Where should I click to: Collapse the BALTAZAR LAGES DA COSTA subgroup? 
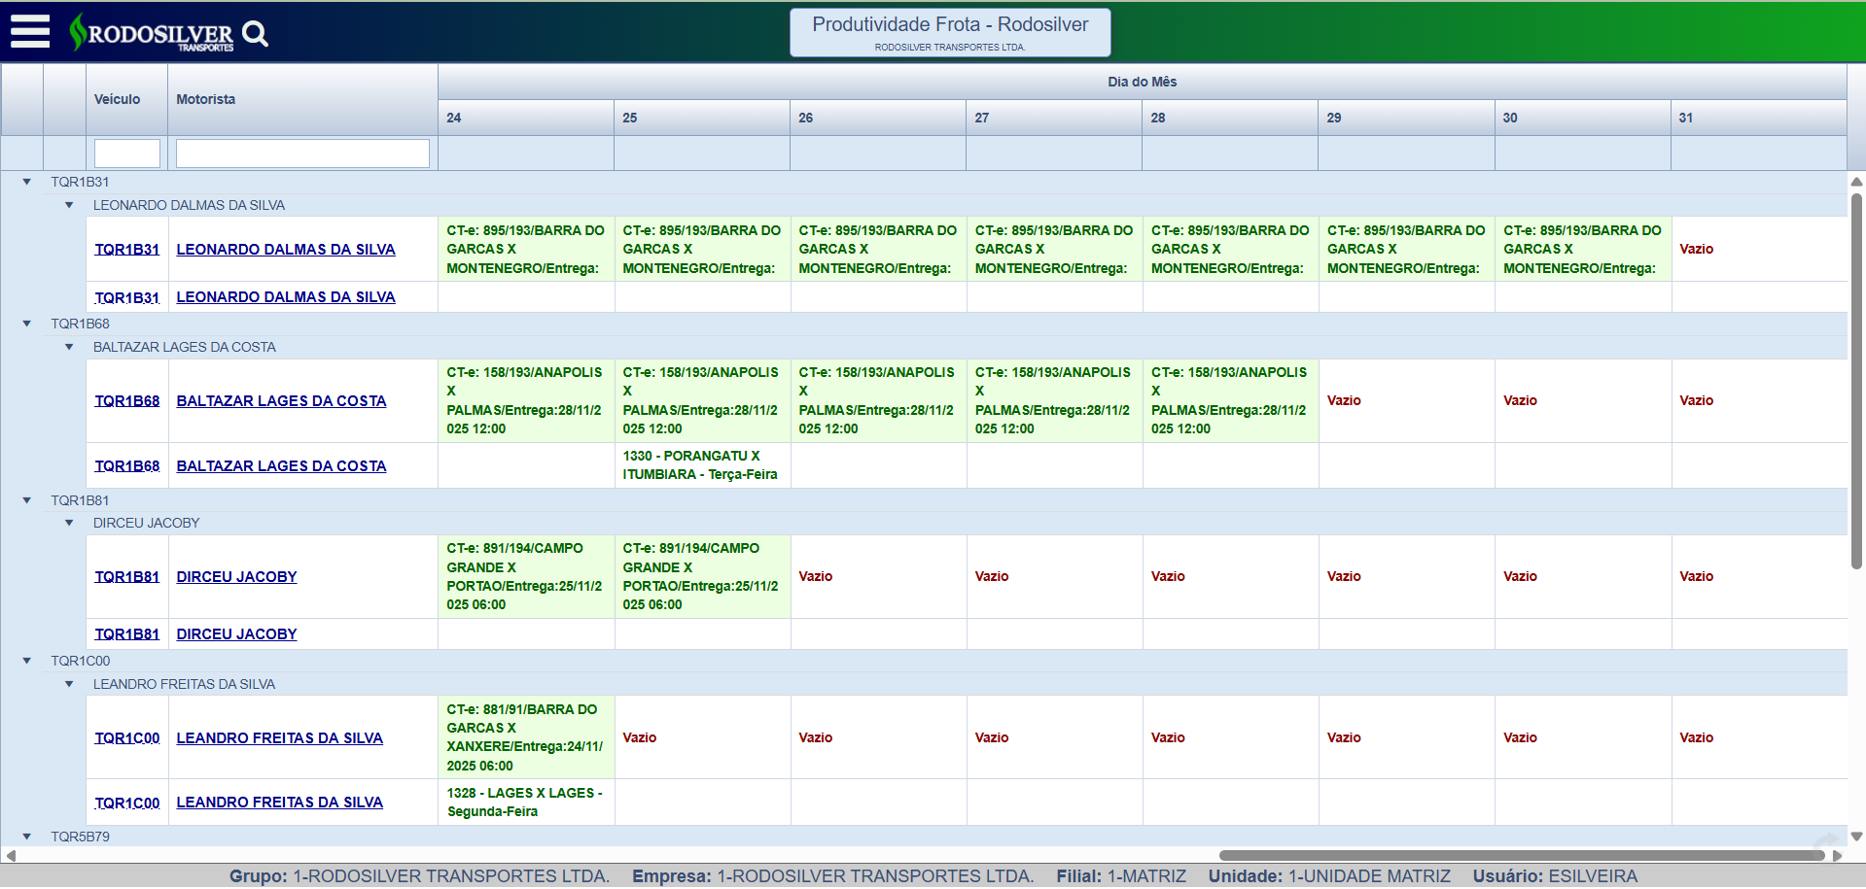pos(69,347)
